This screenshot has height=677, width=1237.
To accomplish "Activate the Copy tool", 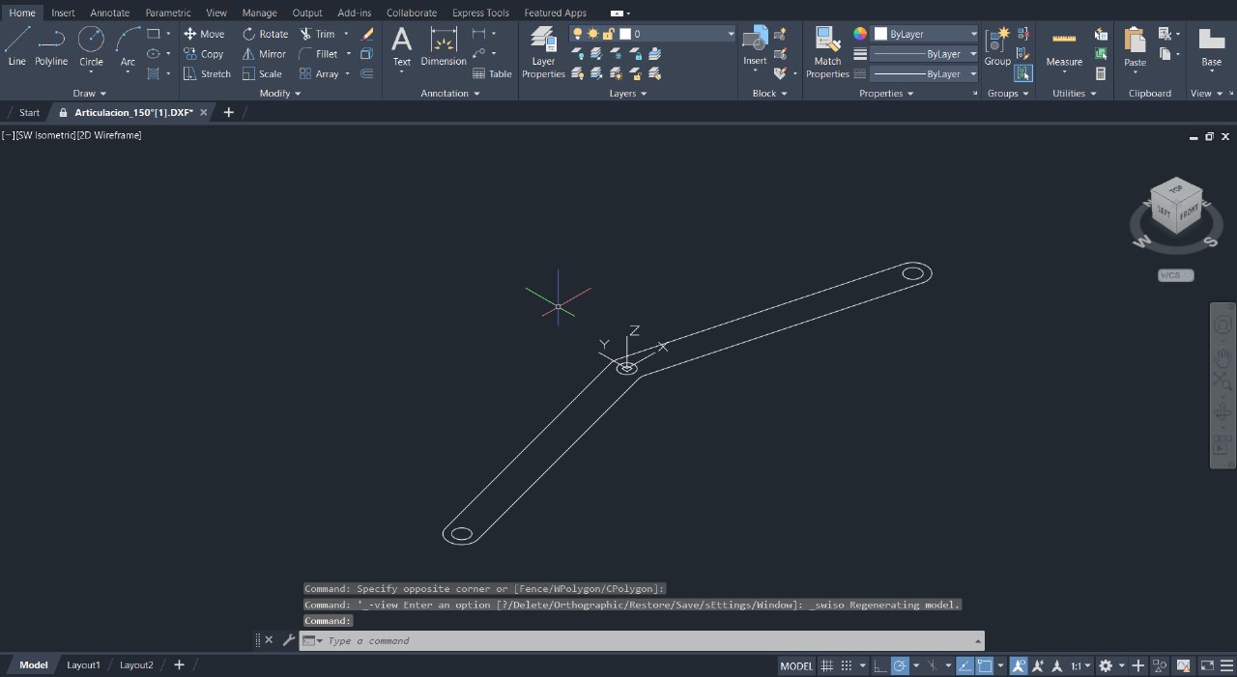I will 204,54.
